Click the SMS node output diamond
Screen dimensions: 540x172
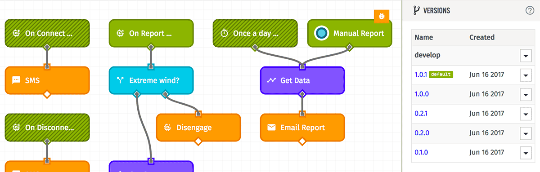(x=47, y=94)
